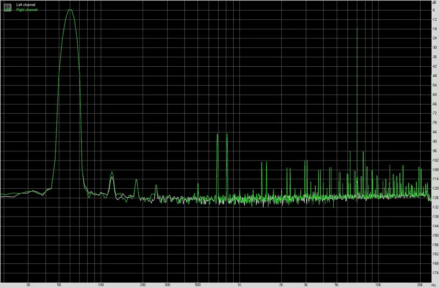The height and width of the screenshot is (288, 440).
Task: Click the "2K" frequency axis label
Action: [x=281, y=285]
